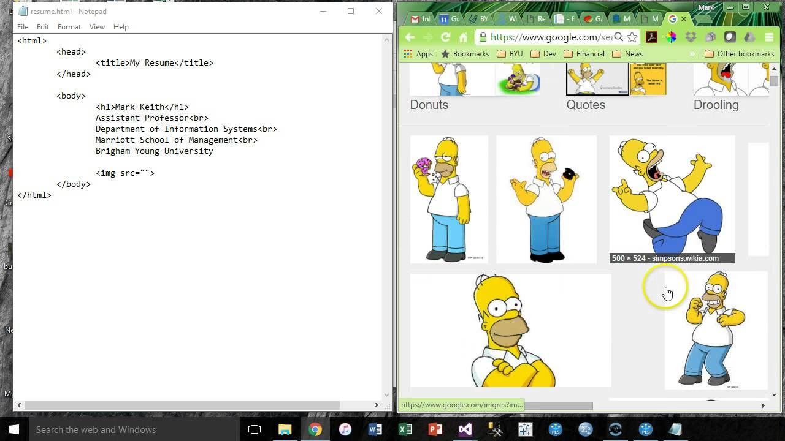Open the Other bookmarks folder

[x=739, y=54]
